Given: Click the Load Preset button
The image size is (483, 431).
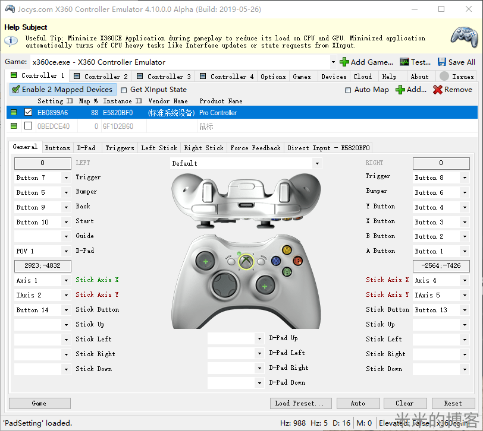Looking at the screenshot, I should click(299, 403).
